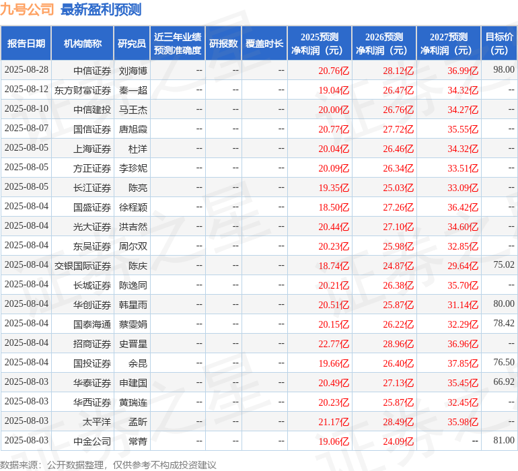
Task: Select the 目标价 column header
Action: coord(499,43)
